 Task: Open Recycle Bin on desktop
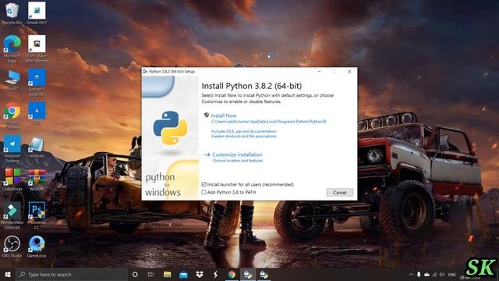tap(12, 13)
